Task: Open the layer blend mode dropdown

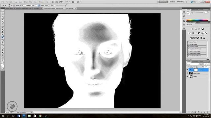Action: click(x=193, y=64)
